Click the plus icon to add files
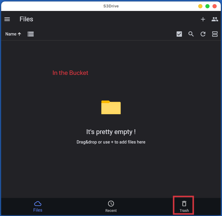This screenshot has width=222, height=216. [203, 19]
